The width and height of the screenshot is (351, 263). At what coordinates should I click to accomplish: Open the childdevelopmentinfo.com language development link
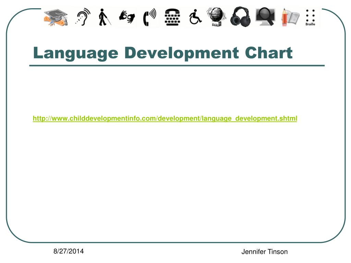pyautogui.click(x=165, y=118)
